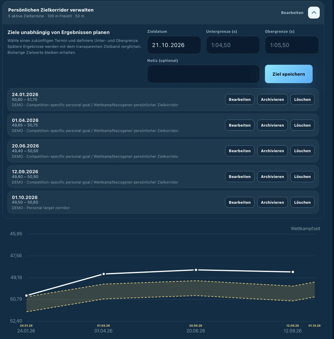Click the 52,40 y-axis label

16,321
